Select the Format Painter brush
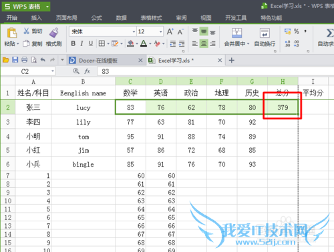Viewport: 334px width, 252px height. [53, 33]
